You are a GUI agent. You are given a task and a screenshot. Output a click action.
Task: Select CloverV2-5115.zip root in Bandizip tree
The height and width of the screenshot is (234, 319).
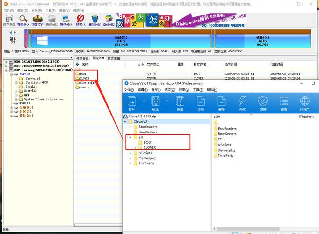click(140, 117)
